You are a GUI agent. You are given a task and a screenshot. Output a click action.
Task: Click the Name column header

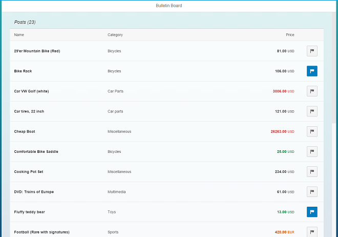19,35
